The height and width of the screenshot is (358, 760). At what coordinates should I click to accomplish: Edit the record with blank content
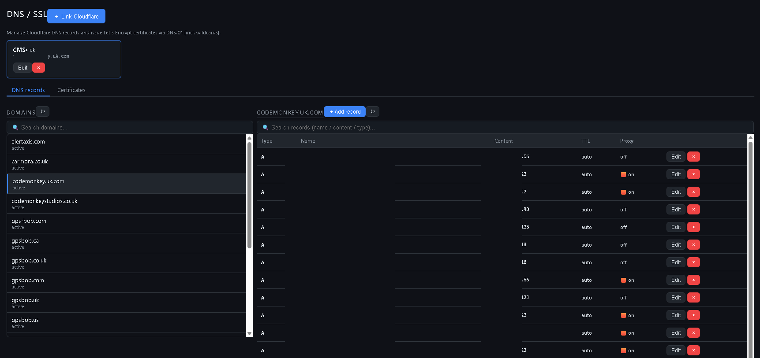coord(676,333)
